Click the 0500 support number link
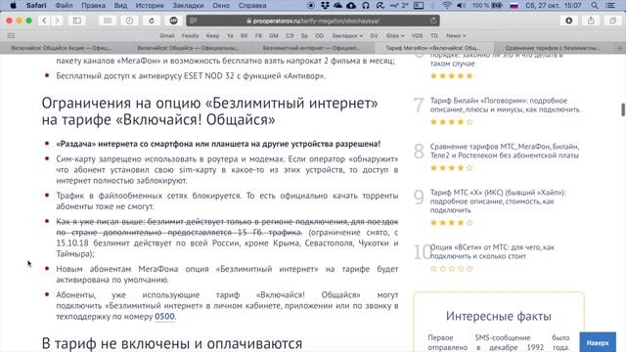The image size is (626, 352). pyautogui.click(x=164, y=317)
